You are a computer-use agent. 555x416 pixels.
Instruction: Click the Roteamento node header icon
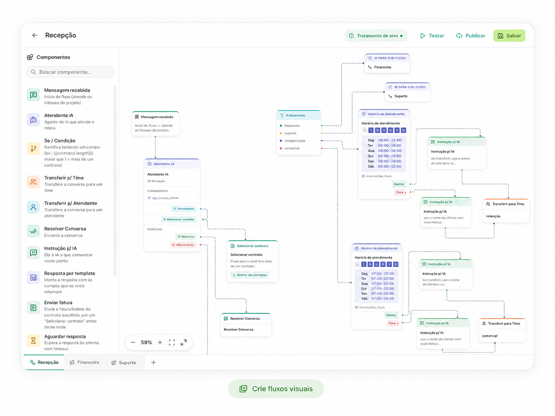(282, 116)
